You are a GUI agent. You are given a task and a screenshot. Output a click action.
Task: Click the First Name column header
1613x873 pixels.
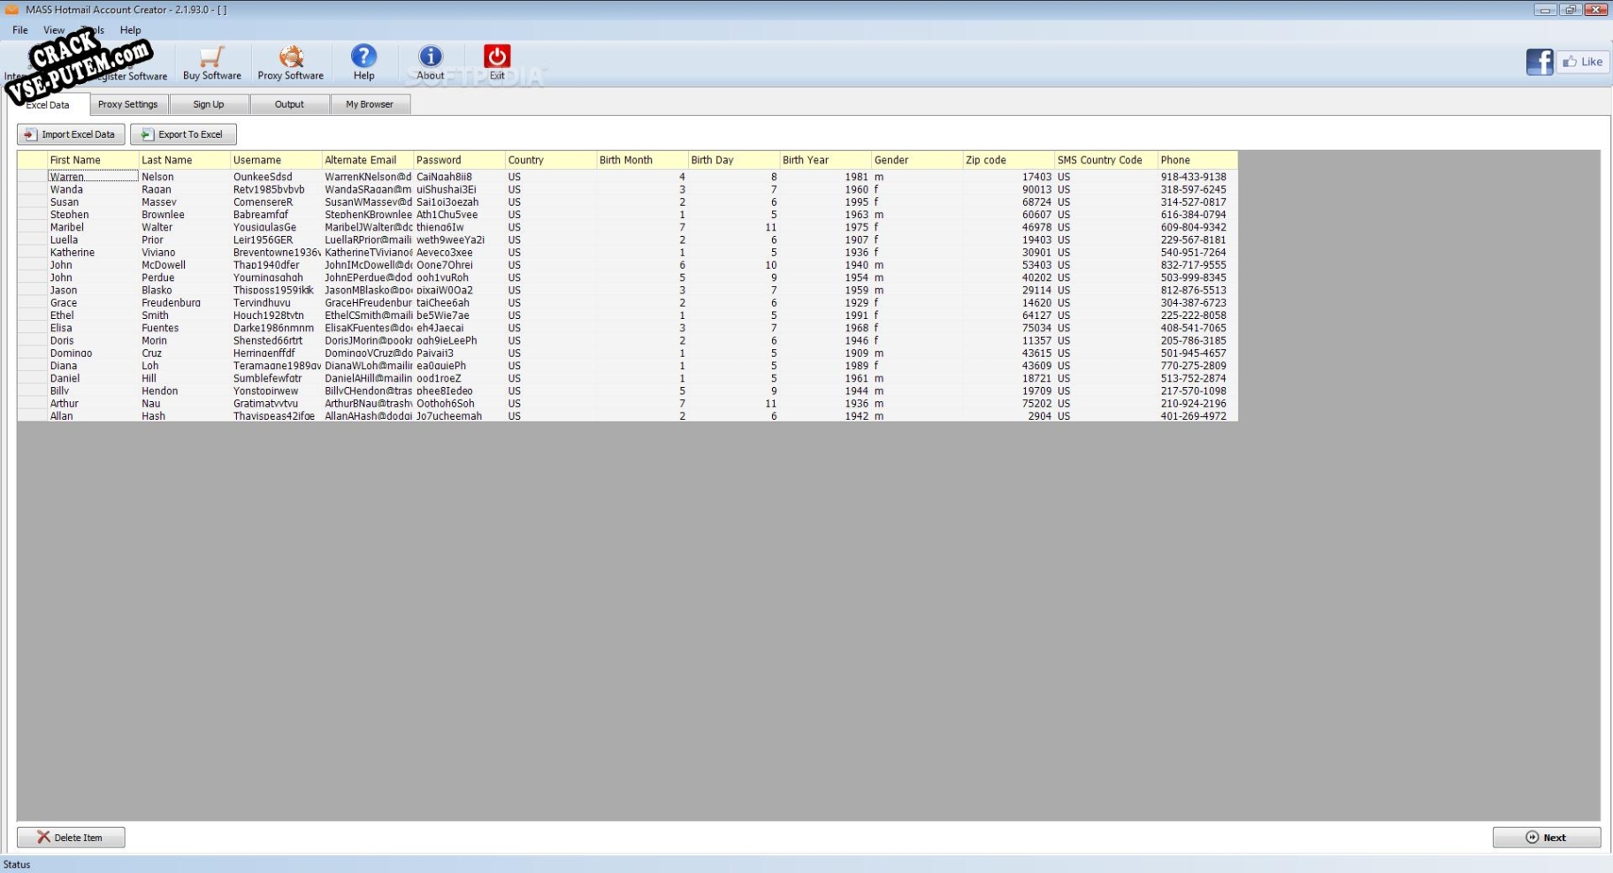click(x=93, y=160)
